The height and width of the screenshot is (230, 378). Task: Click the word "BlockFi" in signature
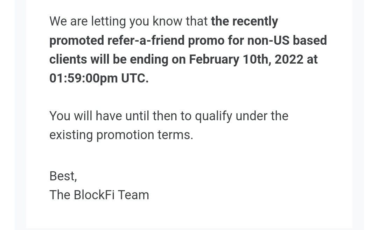pos(94,195)
